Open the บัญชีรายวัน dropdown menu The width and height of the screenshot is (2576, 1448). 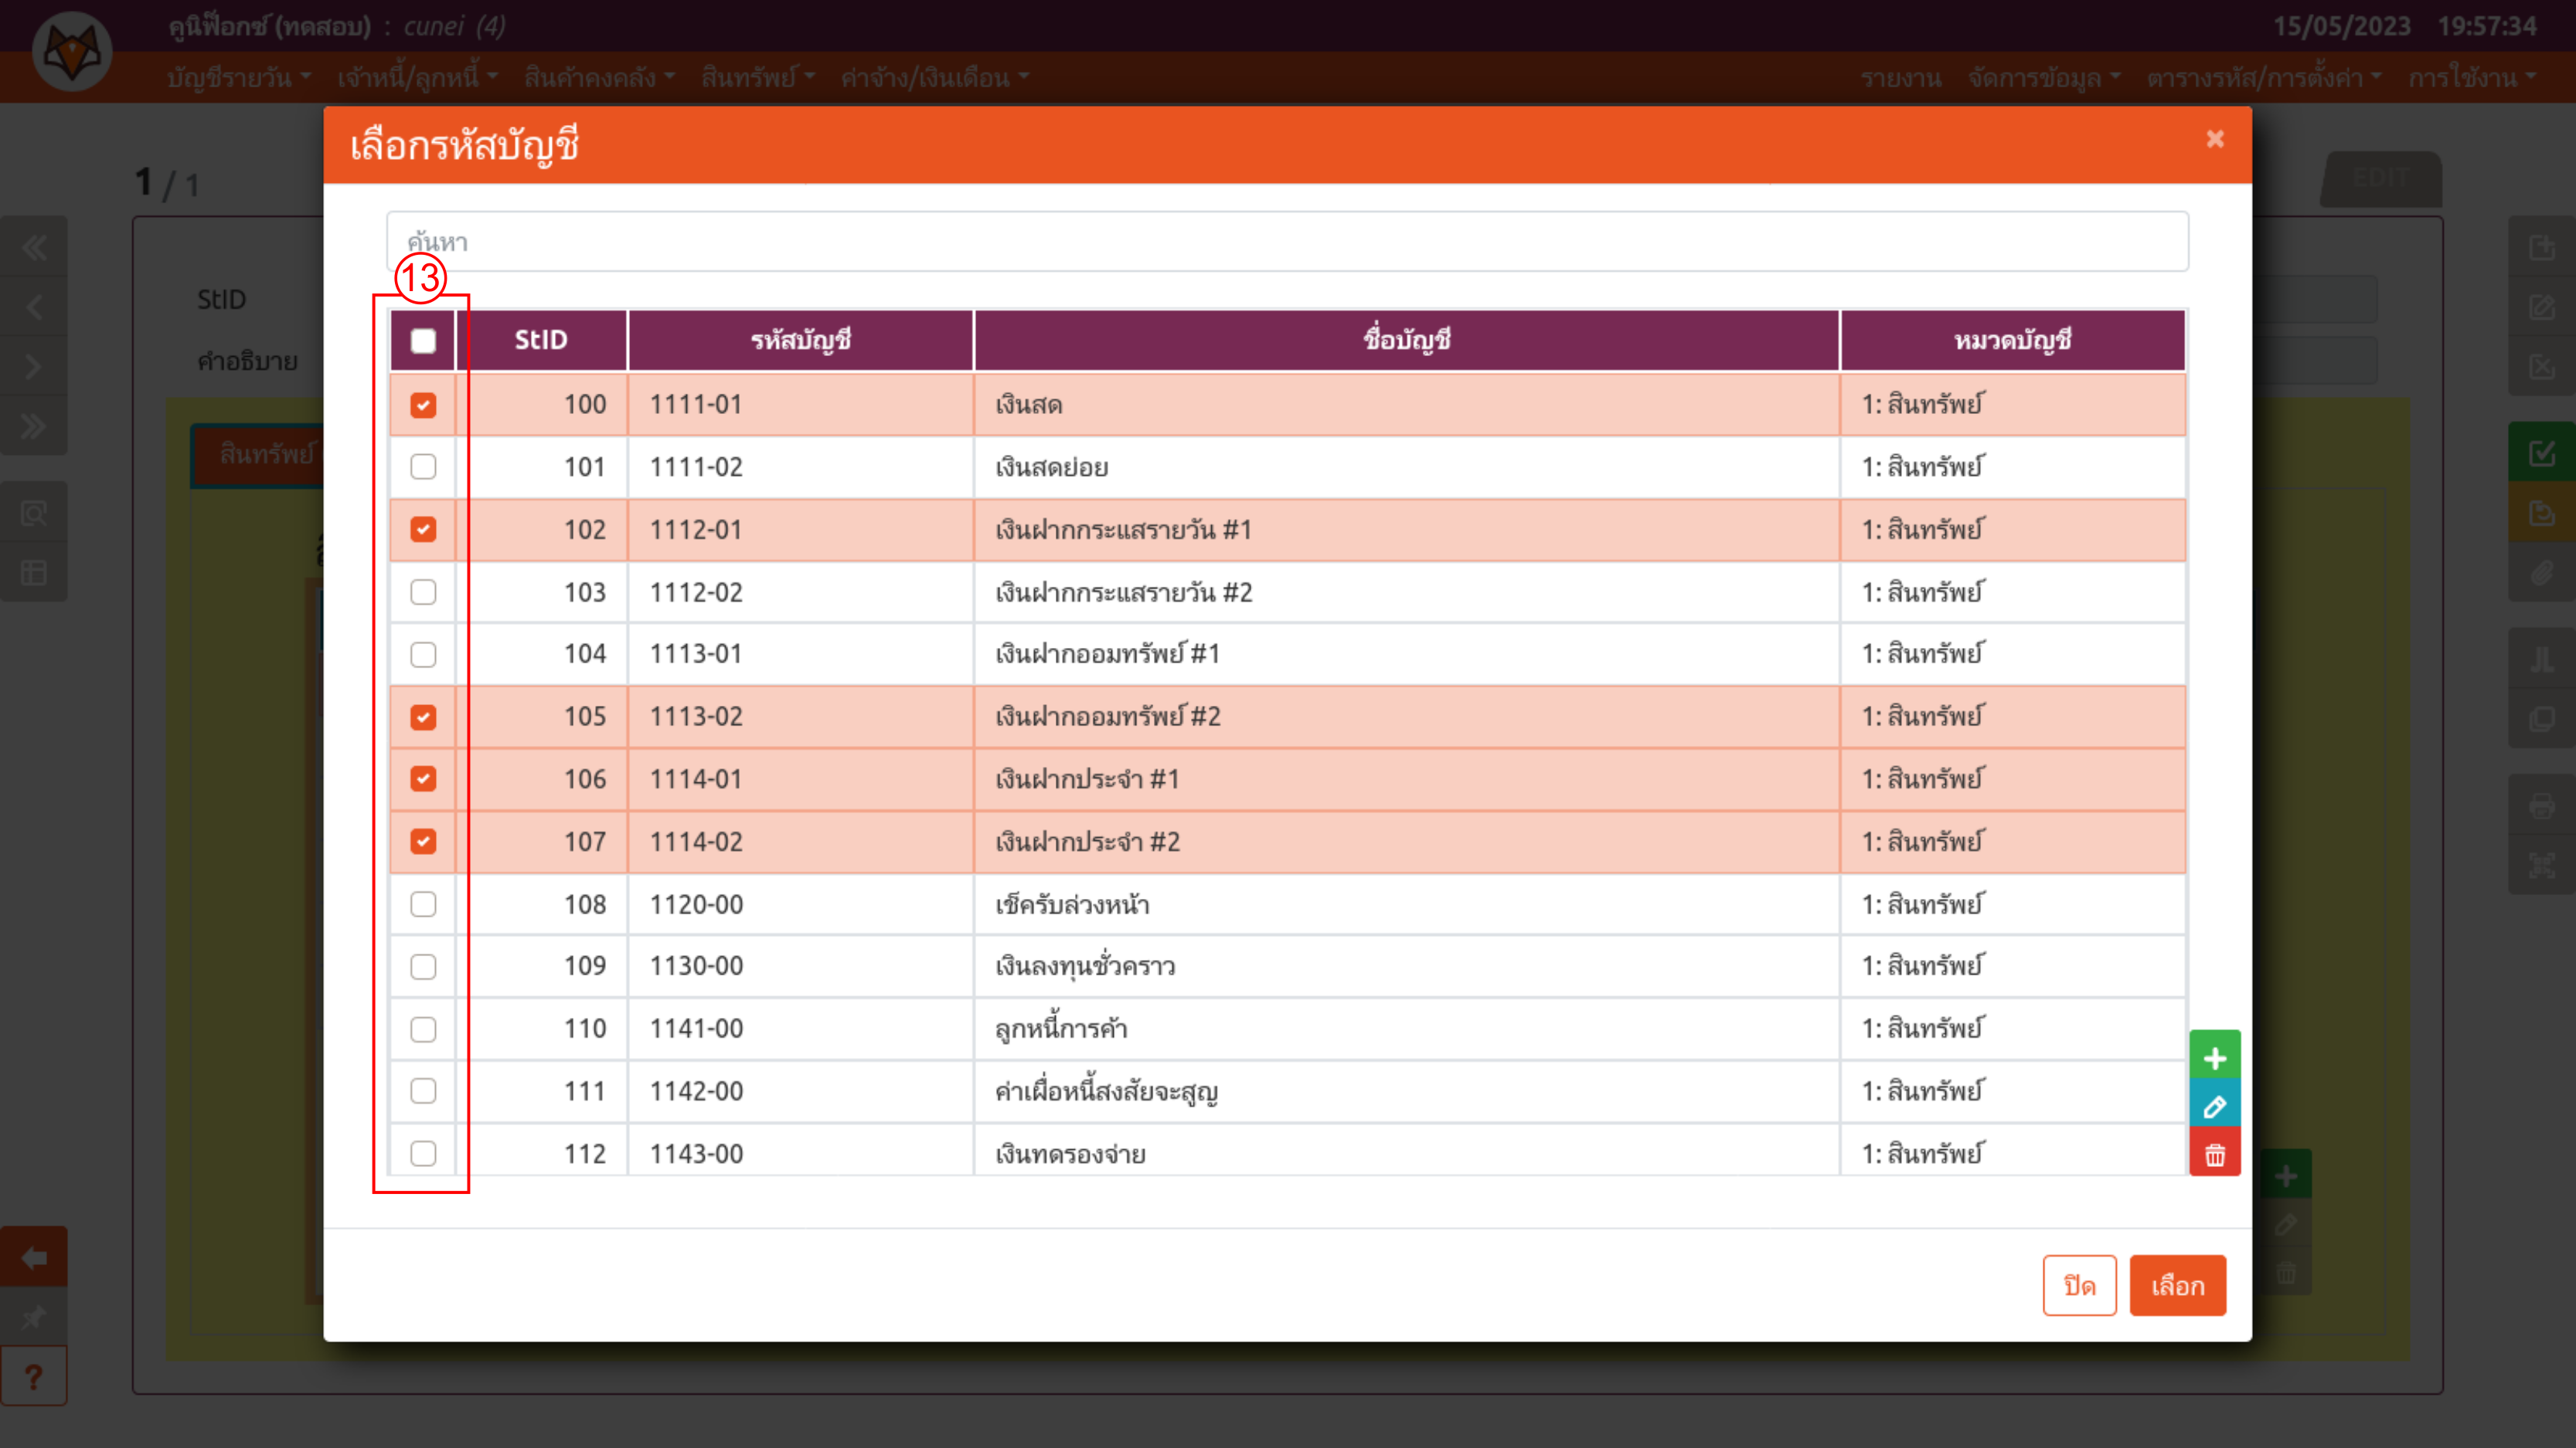click(238, 77)
